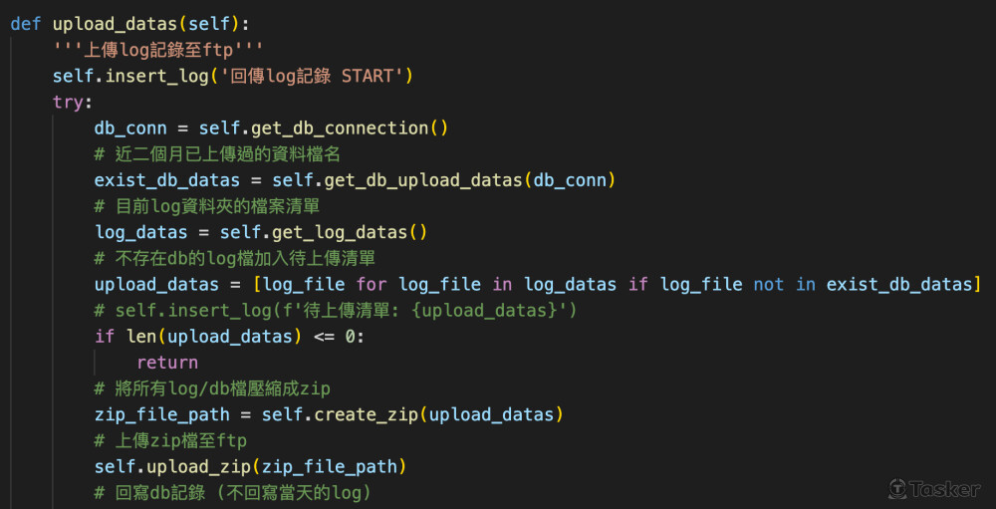
Task: Click the def keyword on the first line
Action: tap(26, 24)
